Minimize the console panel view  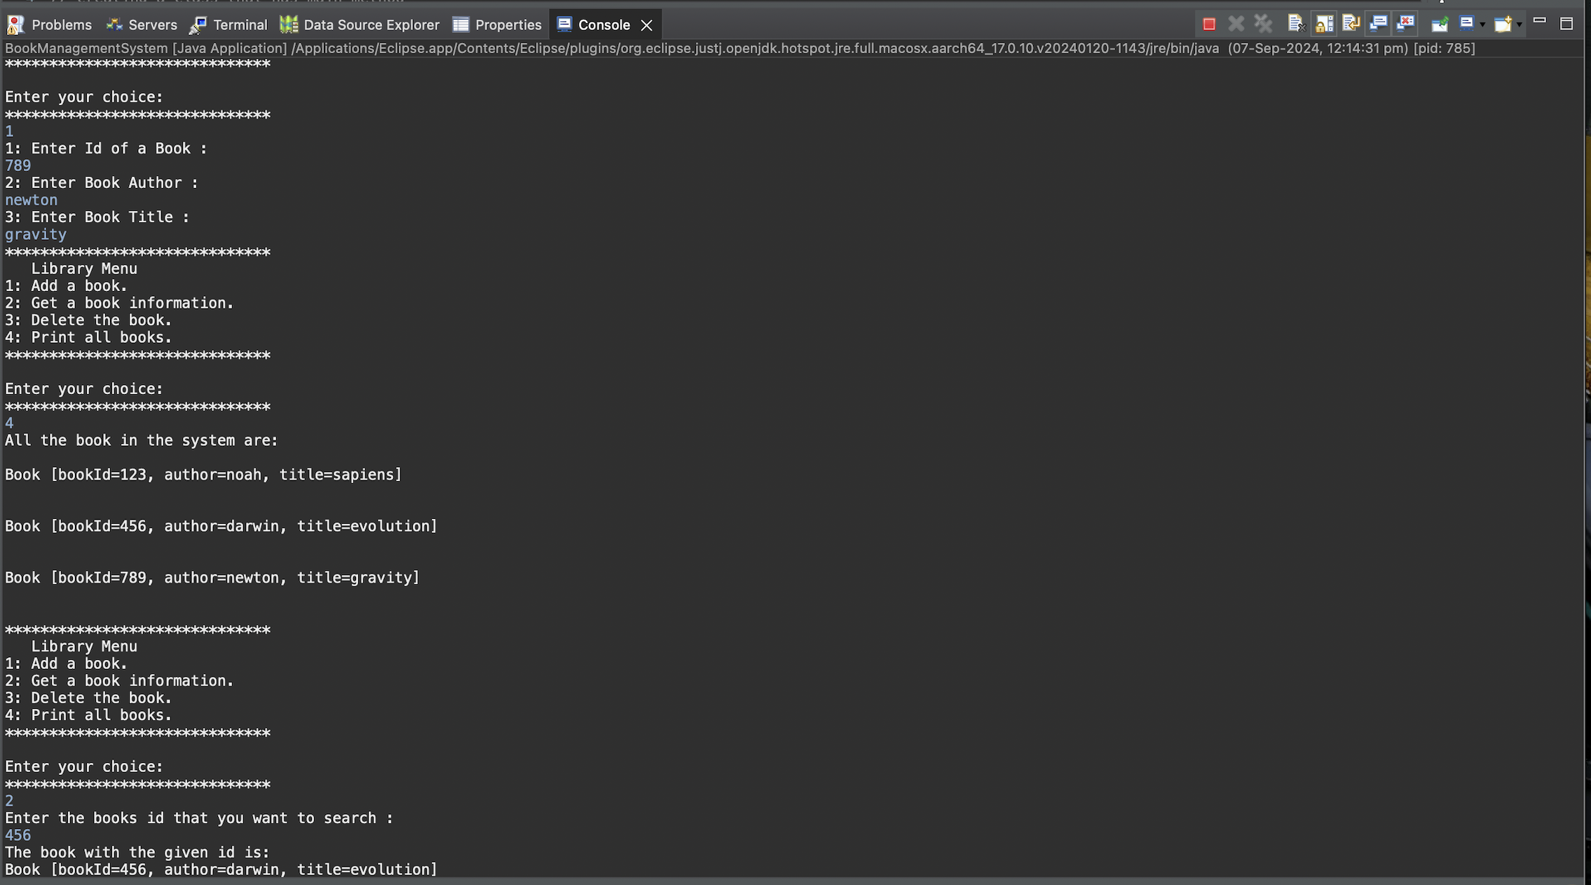click(x=1540, y=21)
